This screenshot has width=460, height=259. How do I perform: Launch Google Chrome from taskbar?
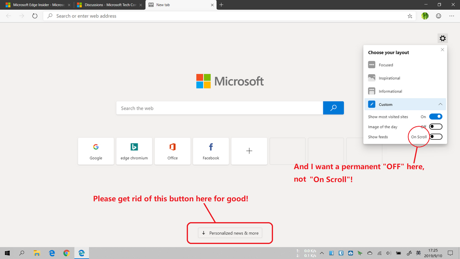pos(67,253)
